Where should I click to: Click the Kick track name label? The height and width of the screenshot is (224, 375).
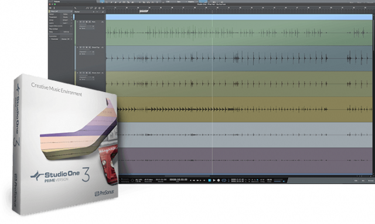point(94,22)
